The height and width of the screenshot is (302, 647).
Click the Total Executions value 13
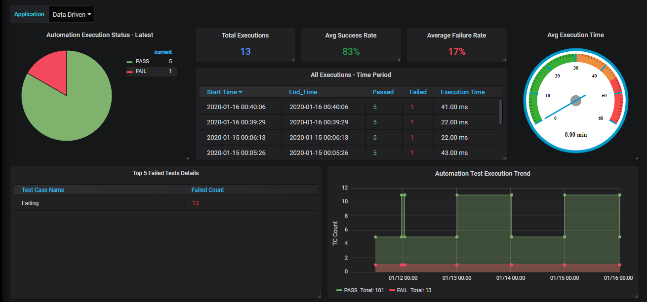tap(245, 51)
